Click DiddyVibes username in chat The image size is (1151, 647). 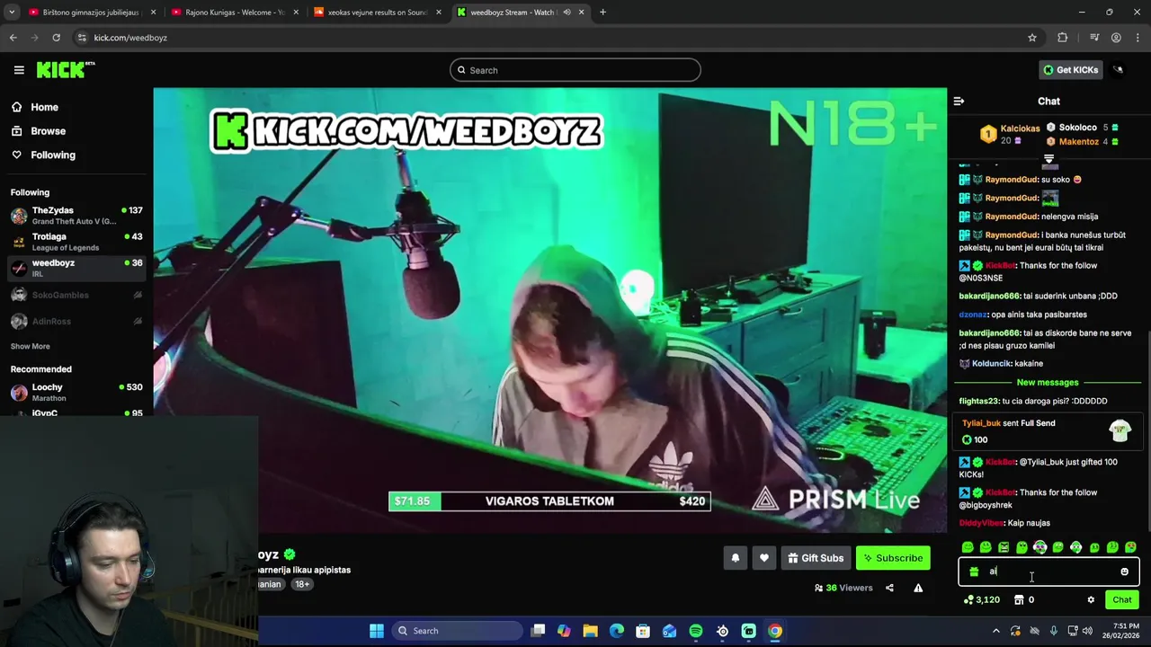point(980,523)
